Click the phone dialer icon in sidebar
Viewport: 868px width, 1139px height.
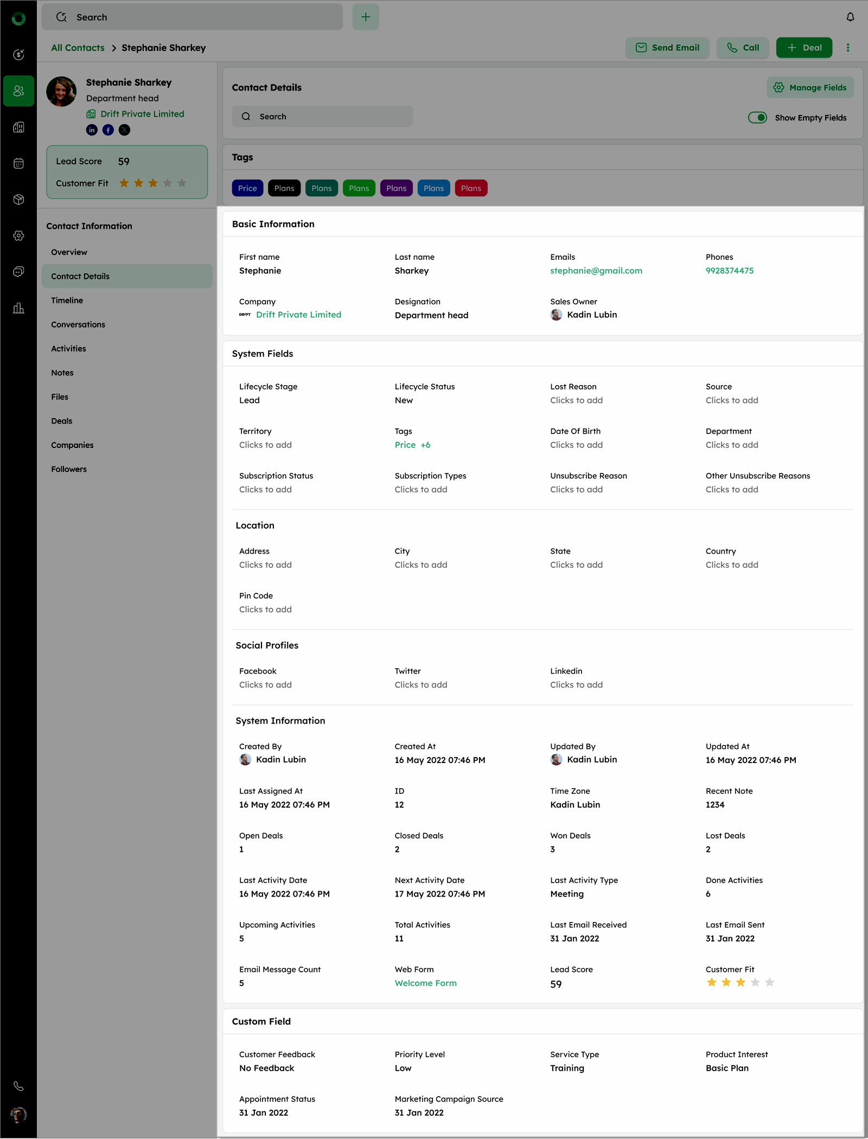(18, 1086)
